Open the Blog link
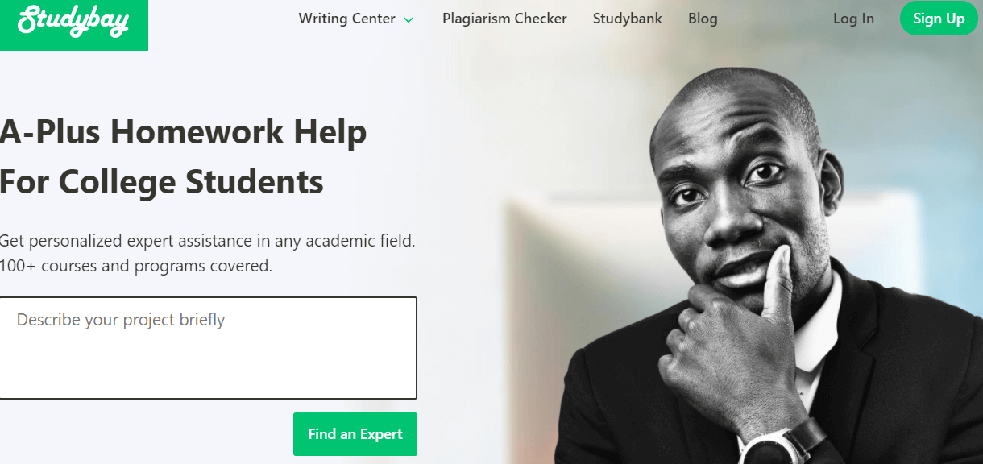The width and height of the screenshot is (983, 464). 703,19
